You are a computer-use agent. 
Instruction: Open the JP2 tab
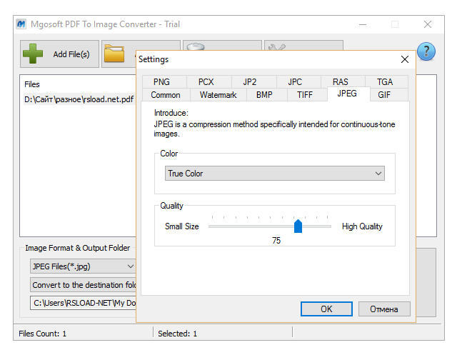[x=253, y=82]
